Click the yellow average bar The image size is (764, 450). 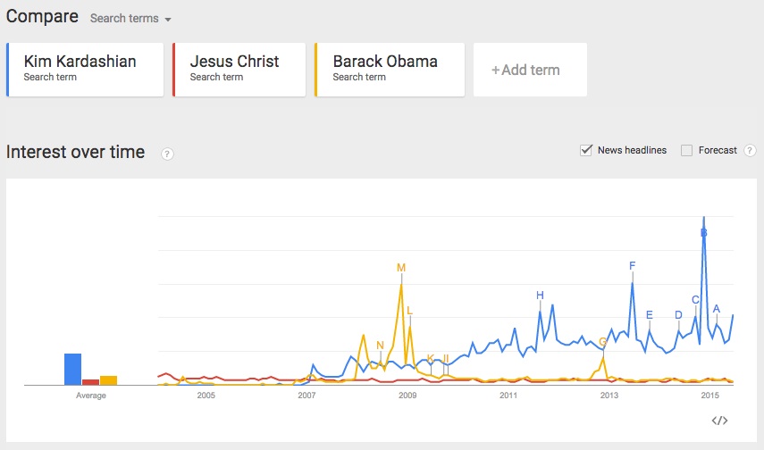click(x=109, y=380)
